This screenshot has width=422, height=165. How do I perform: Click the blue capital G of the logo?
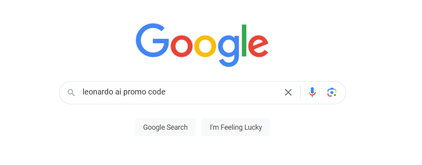point(152,40)
